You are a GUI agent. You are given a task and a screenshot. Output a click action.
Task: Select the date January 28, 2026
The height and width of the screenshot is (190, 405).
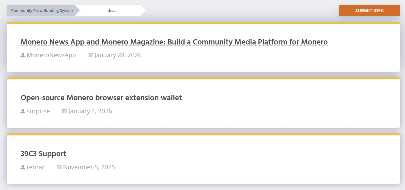click(x=118, y=55)
